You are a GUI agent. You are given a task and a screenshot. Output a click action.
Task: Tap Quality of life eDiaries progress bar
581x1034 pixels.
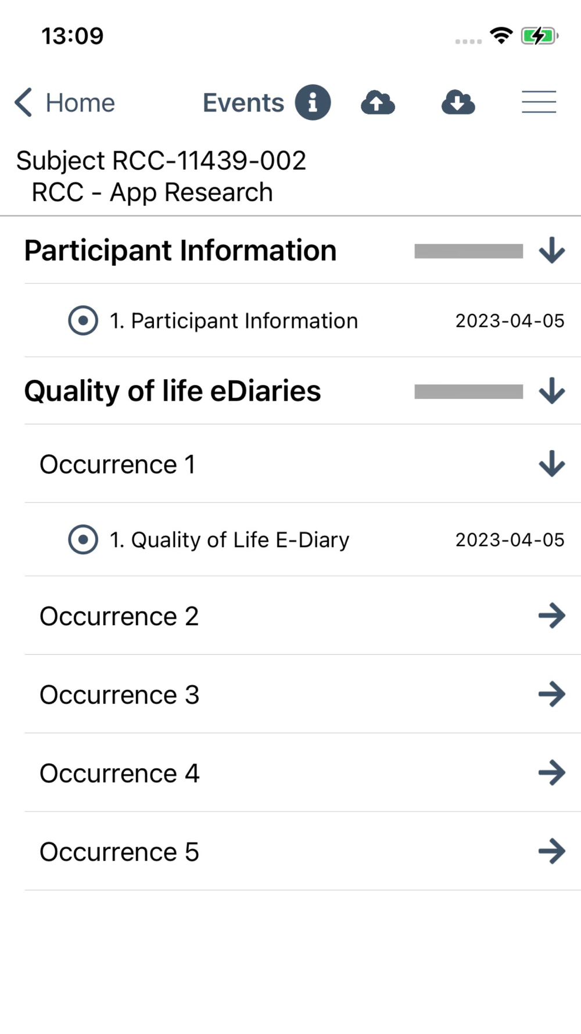pos(468,391)
